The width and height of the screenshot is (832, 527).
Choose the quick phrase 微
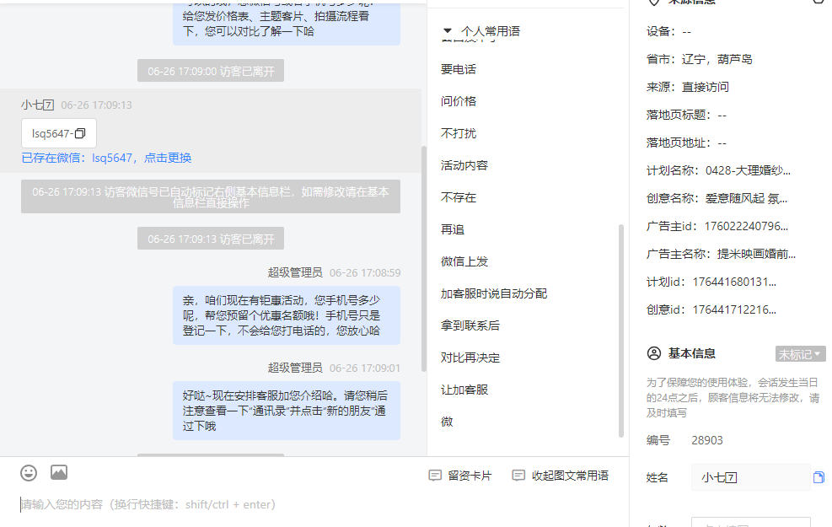click(x=447, y=422)
